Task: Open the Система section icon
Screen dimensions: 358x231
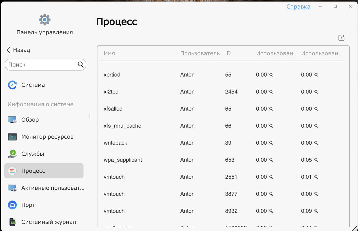Action: coord(12,85)
